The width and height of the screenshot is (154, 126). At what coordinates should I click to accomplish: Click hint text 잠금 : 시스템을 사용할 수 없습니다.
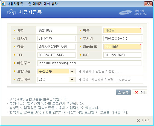pyautogui.click(x=107, y=79)
